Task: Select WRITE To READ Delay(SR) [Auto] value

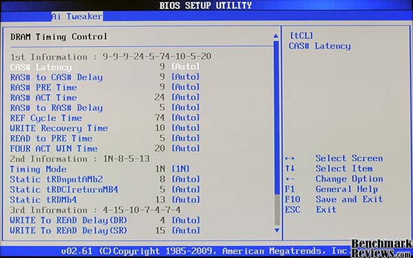Action: click(x=185, y=231)
